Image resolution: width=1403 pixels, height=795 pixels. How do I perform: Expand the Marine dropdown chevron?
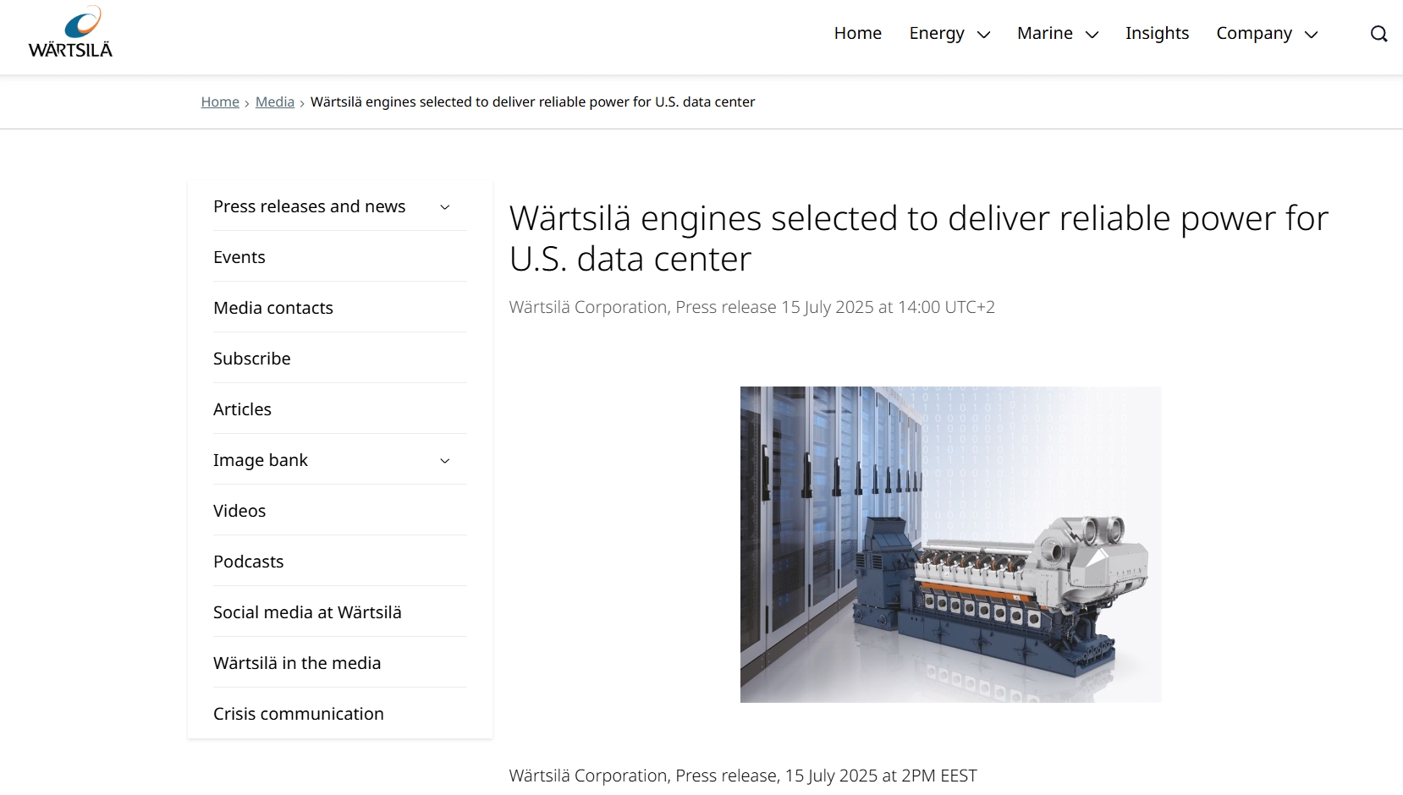1092,35
